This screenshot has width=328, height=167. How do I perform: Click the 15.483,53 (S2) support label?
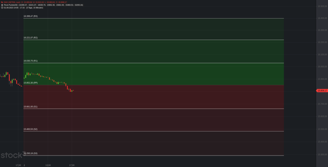coord(31,129)
